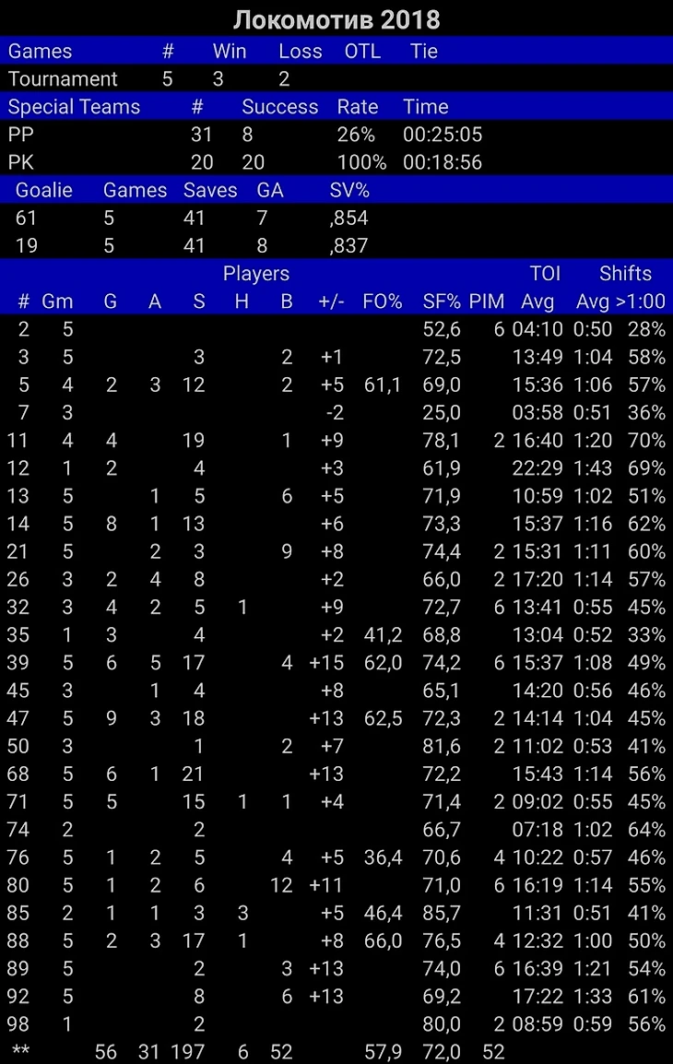Viewport: 673px width, 1064px height.
Task: Select player number 80 row
Action: [336, 885]
